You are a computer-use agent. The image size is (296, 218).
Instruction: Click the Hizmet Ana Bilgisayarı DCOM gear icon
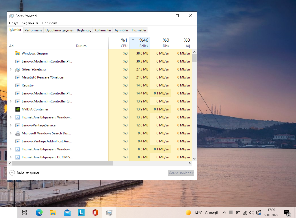(x=17, y=157)
